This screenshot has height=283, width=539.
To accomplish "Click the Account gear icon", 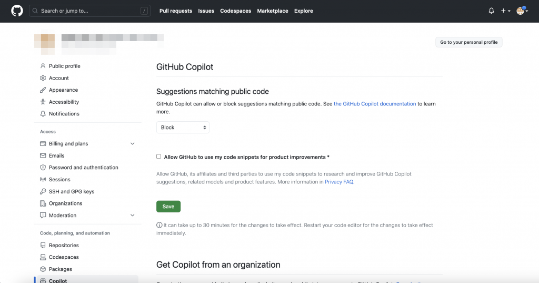I will pyautogui.click(x=43, y=78).
